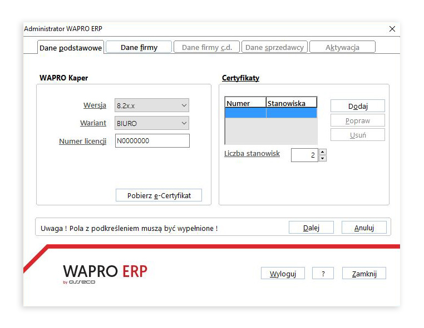Cancel with the Anuluj button
The height and width of the screenshot is (328, 424).
[364, 228]
